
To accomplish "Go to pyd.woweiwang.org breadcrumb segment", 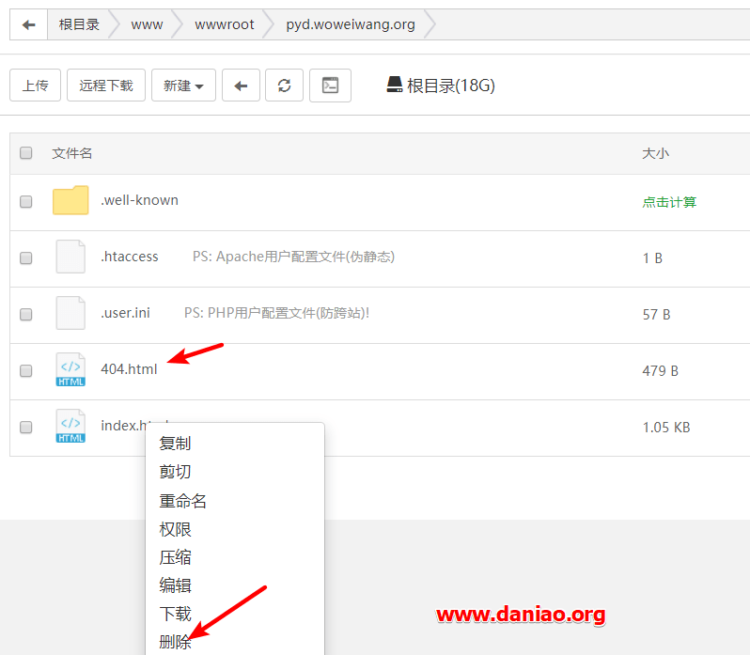I will click(351, 24).
